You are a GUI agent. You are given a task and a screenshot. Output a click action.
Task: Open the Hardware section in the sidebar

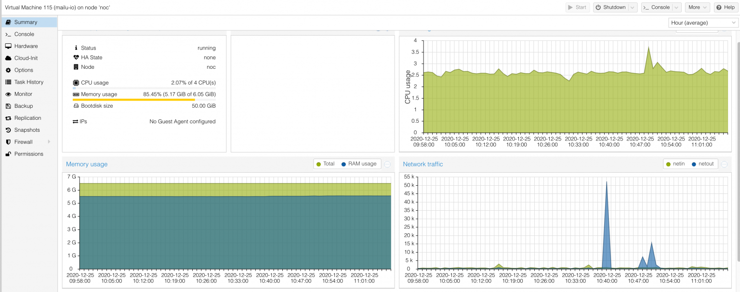pyautogui.click(x=9, y=46)
